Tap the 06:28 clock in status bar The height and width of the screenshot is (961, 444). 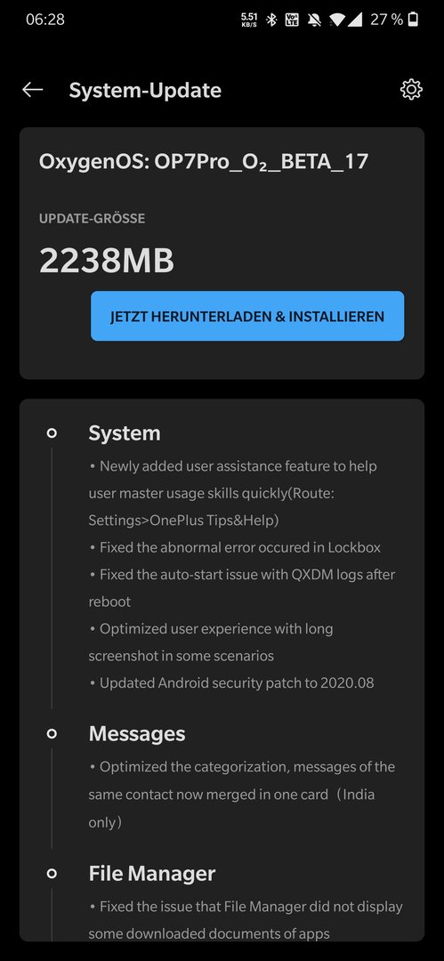click(44, 20)
